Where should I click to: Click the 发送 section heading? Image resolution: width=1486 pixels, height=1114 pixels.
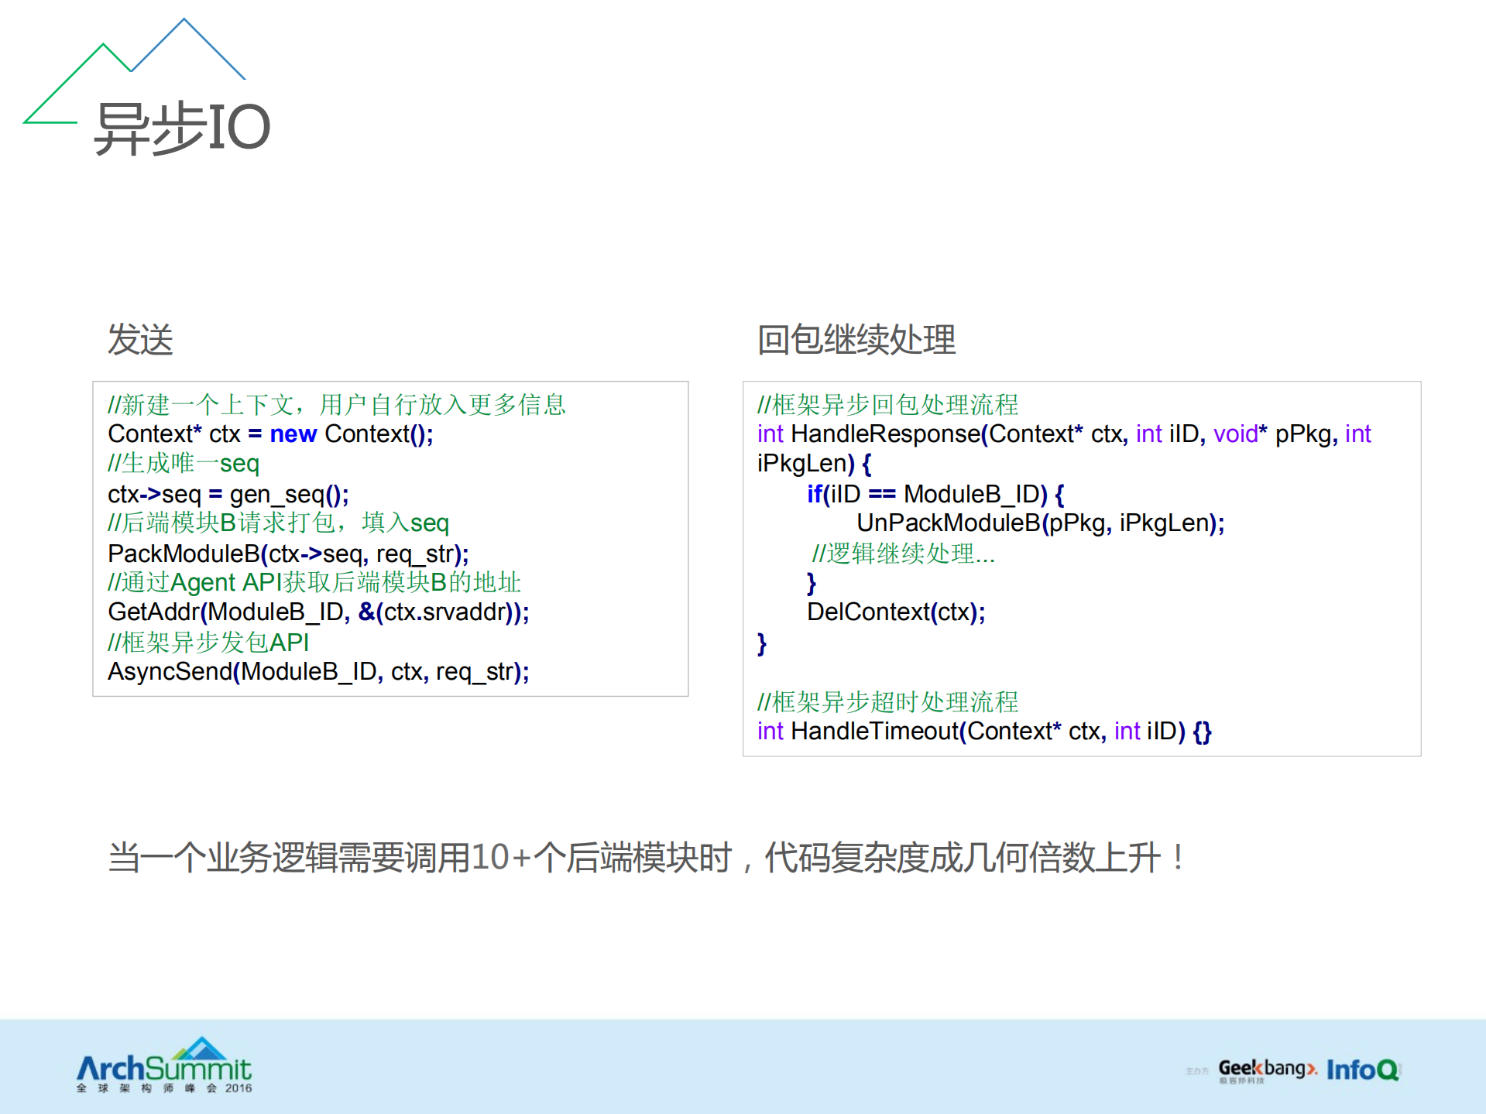[140, 340]
